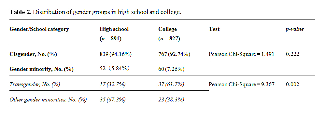The width and height of the screenshot is (325, 119).
Task: Select the Gender/School category header
Action: click(39, 29)
